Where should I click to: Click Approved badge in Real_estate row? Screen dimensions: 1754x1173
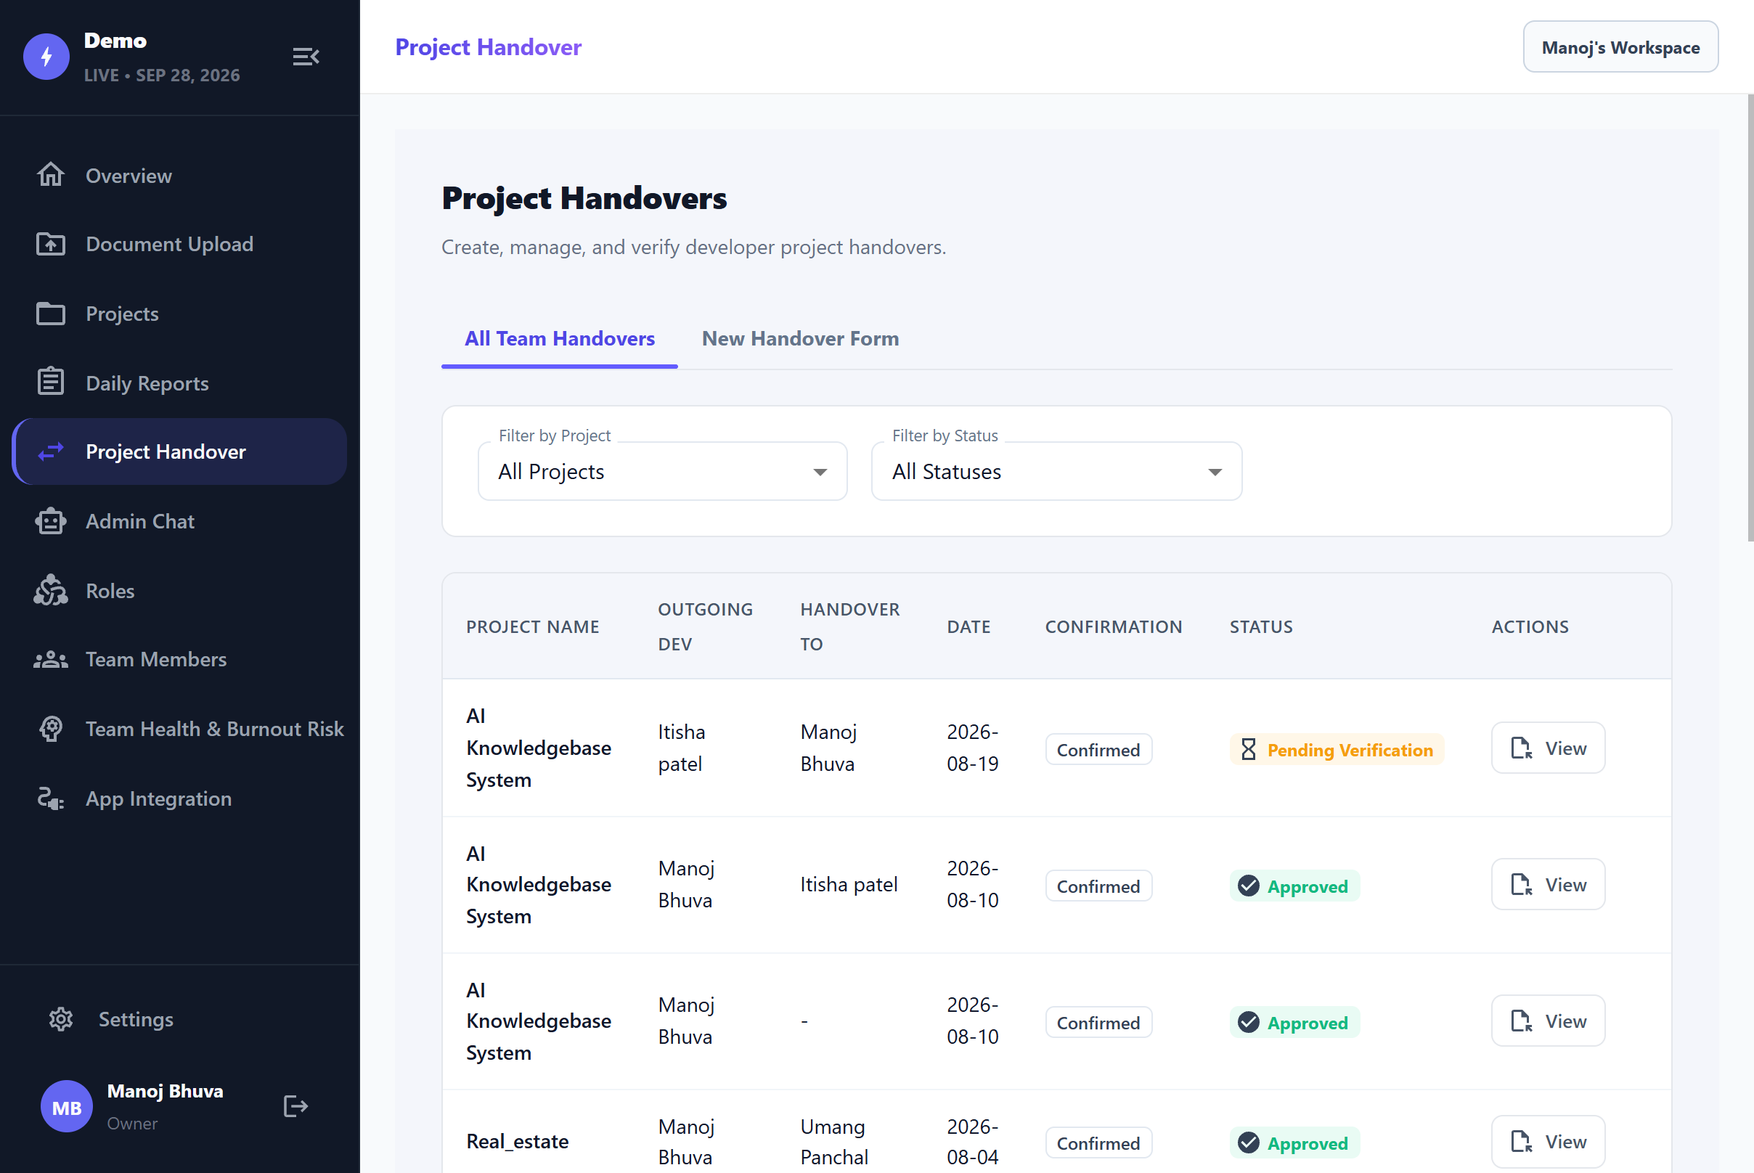[x=1294, y=1143]
